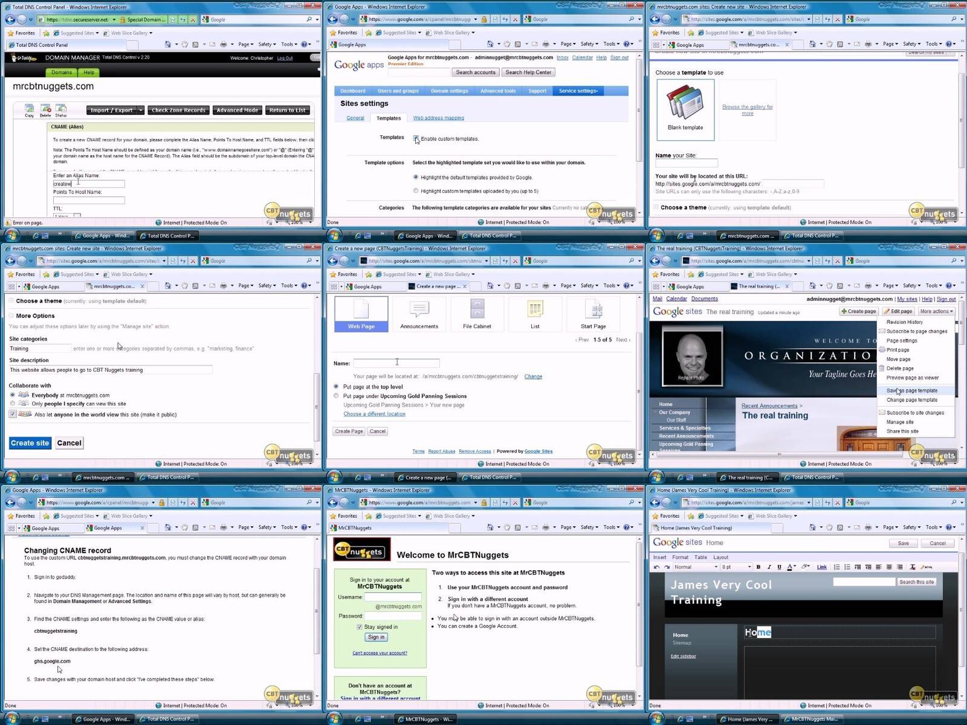The image size is (967, 725).
Task: Click Advanced Mode button in DNS panel
Action: pos(238,110)
